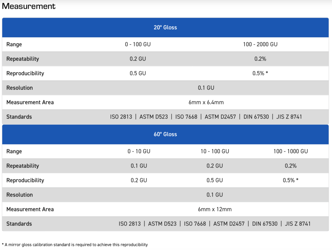Click JIS Z 8741 in 20° Gloss standards
The image size is (332, 250).
coord(289,117)
